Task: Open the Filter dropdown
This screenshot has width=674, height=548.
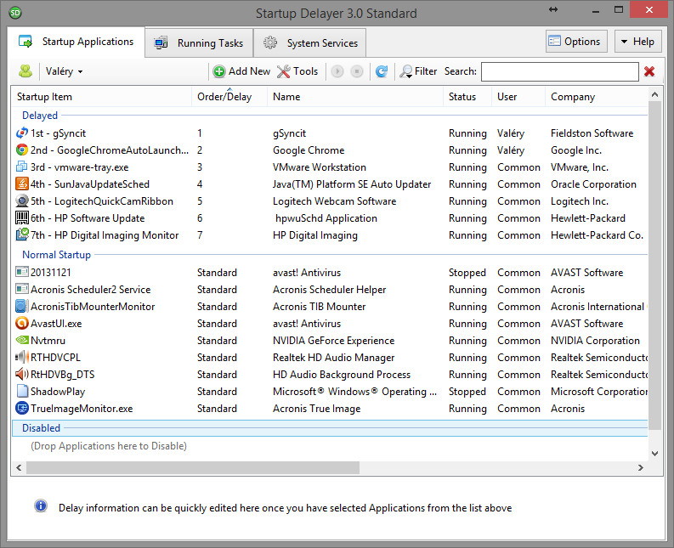Action: (418, 71)
